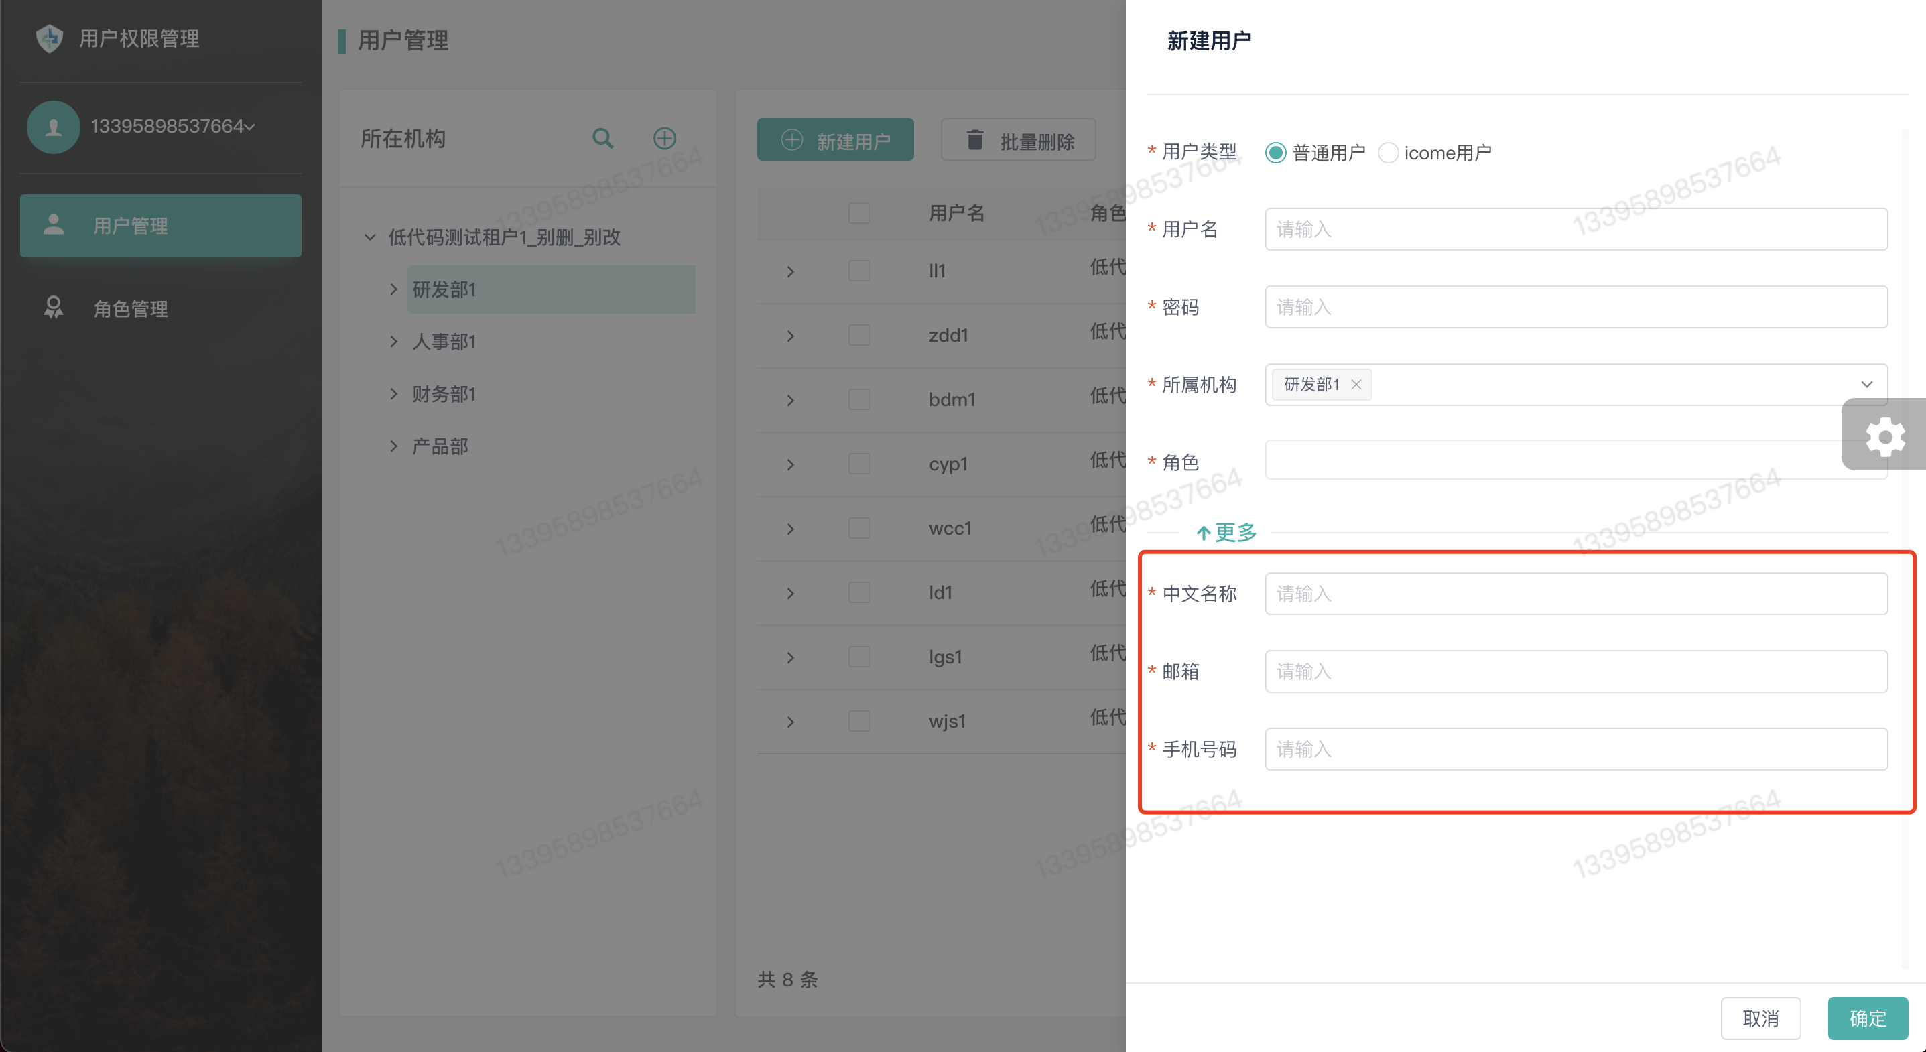Click the add organization plus icon
The image size is (1926, 1052).
point(665,138)
